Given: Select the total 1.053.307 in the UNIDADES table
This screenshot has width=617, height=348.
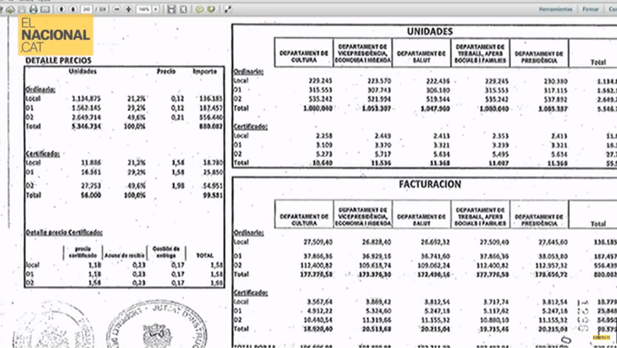Looking at the screenshot, I should click(376, 109).
